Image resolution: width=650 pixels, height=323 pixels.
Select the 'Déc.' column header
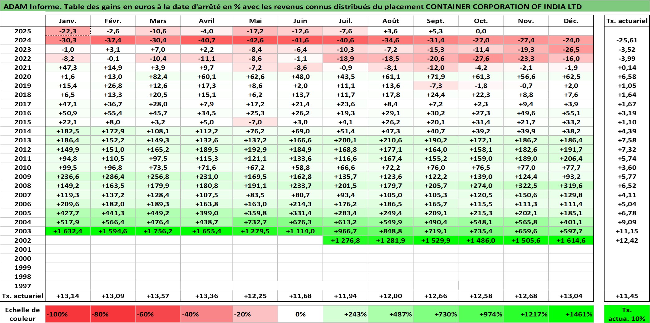(x=571, y=21)
